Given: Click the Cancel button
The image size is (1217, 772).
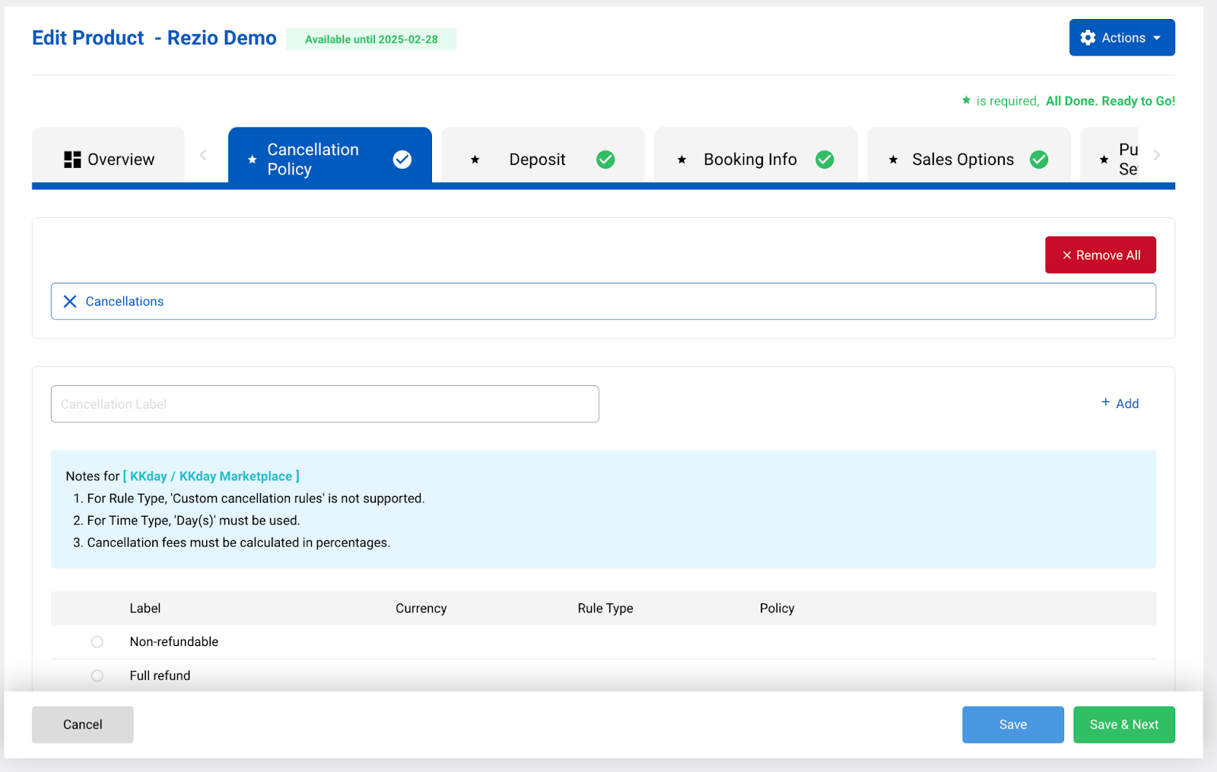Looking at the screenshot, I should 83,725.
